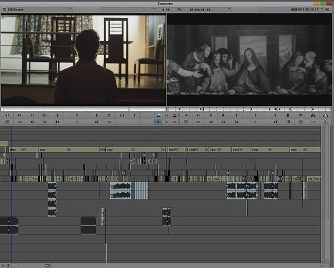Open the 000 EDIT 29.12.17 sequence dropdown
The height and width of the screenshot is (268, 334).
(x=291, y=9)
